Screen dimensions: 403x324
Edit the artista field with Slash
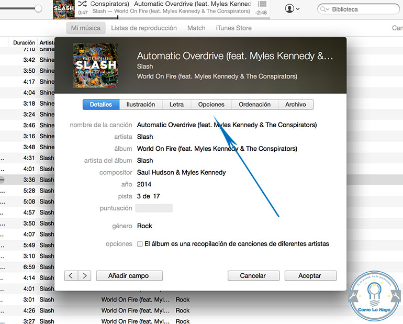click(145, 137)
